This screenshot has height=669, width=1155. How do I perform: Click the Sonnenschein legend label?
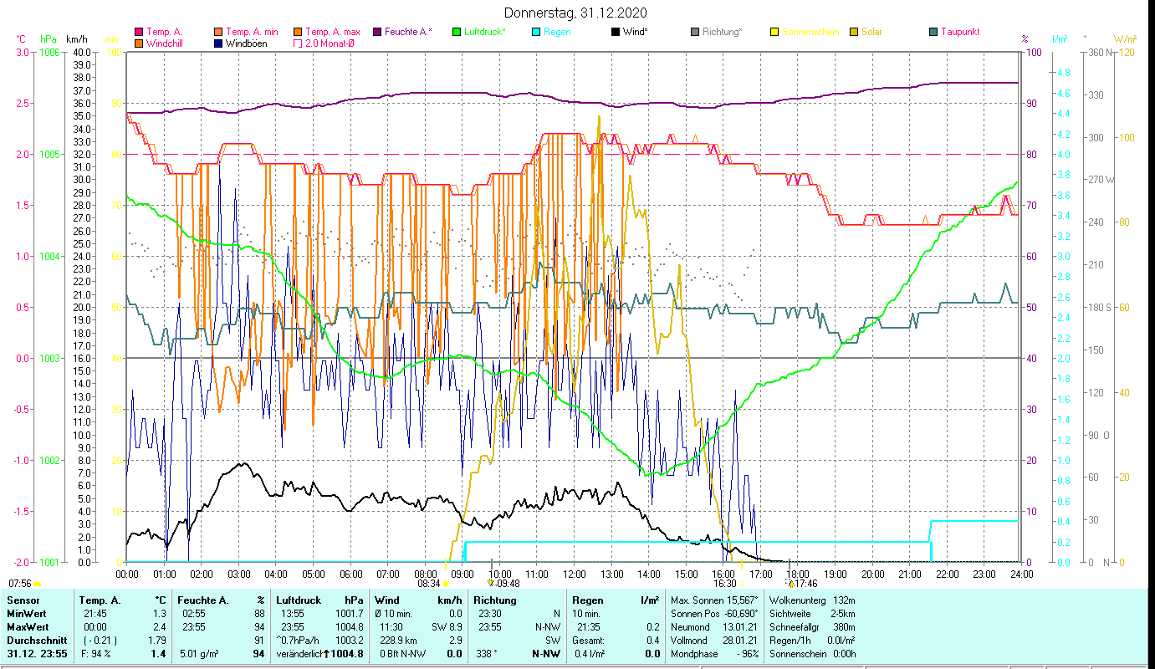pos(810,33)
